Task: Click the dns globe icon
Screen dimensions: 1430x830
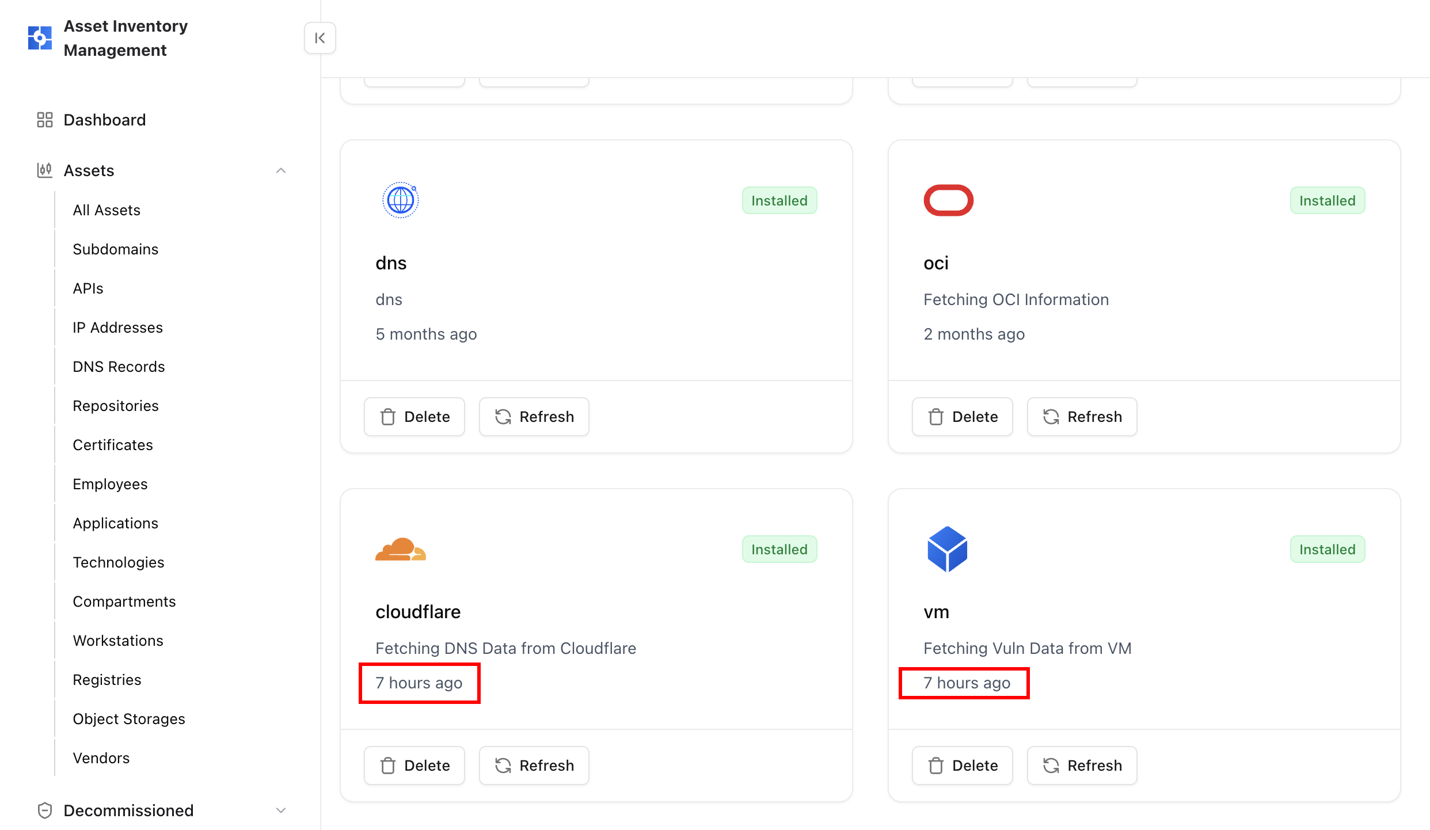Action: [x=400, y=200]
